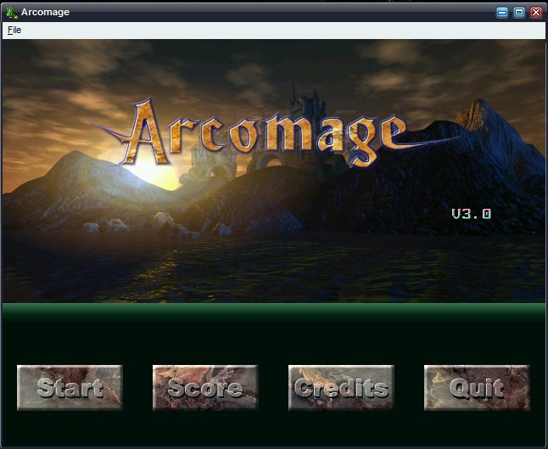This screenshot has width=548, height=449.
Task: Close the Arcomage window
Action: coord(536,13)
